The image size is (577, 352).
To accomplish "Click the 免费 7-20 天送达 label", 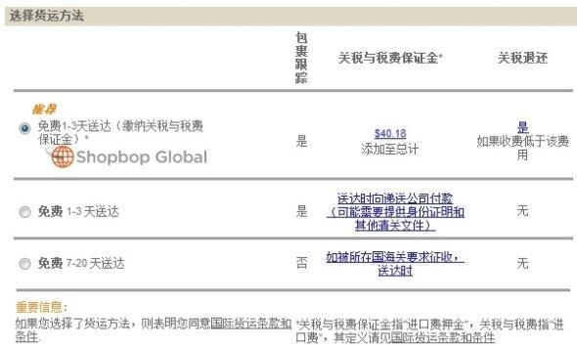I will [x=81, y=263].
